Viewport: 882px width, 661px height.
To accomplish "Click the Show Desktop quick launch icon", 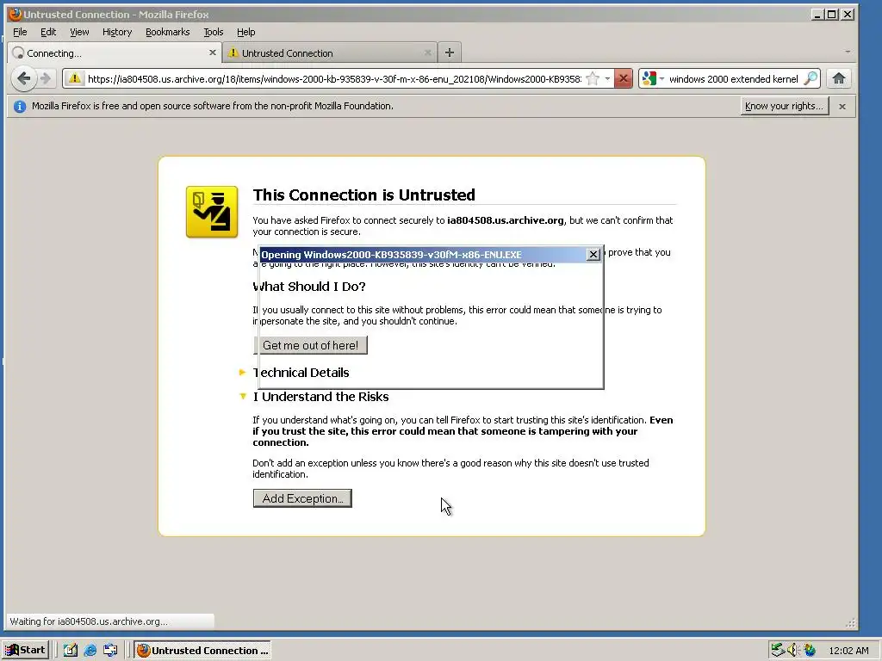I will pyautogui.click(x=71, y=651).
